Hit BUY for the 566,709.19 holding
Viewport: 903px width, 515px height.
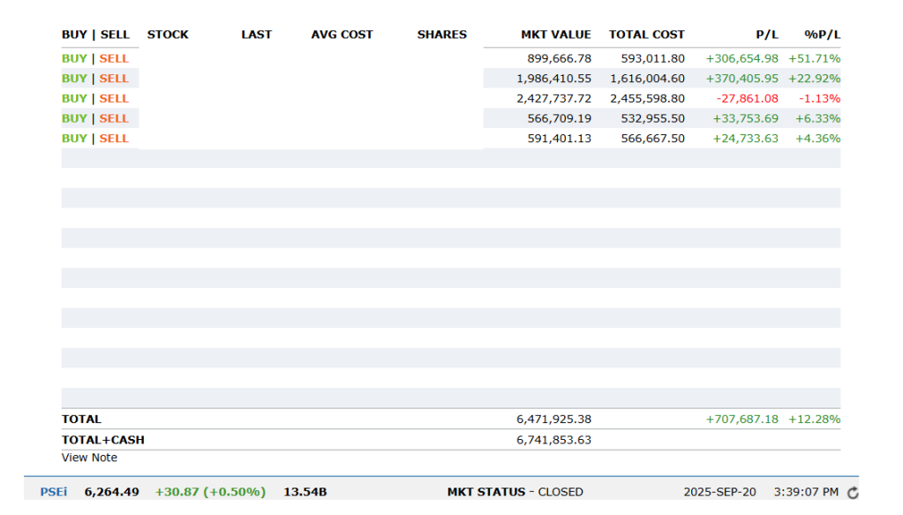coord(74,118)
